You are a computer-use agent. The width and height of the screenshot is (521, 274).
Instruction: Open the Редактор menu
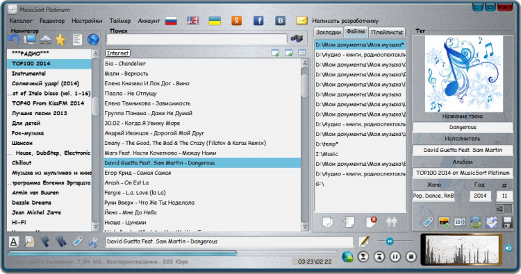point(52,21)
